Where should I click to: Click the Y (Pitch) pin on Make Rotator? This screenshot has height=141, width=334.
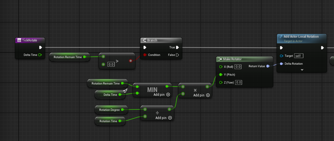(221, 74)
